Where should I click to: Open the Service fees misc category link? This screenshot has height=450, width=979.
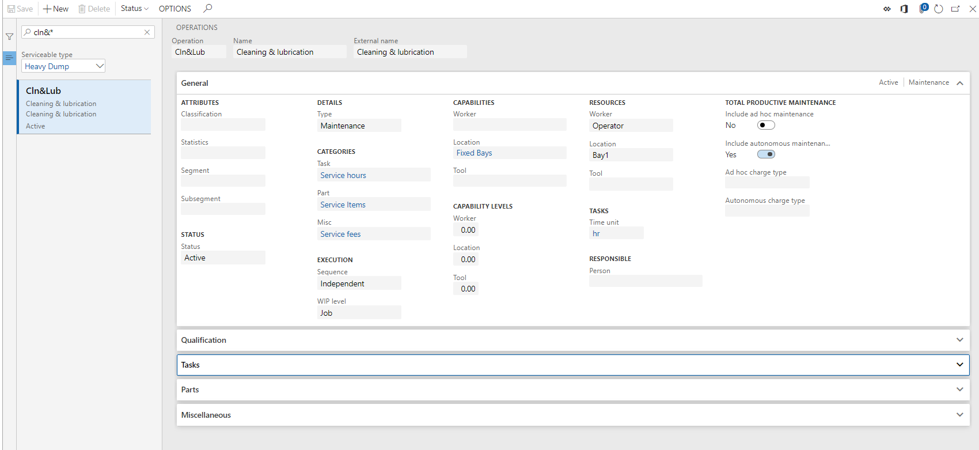(x=340, y=234)
